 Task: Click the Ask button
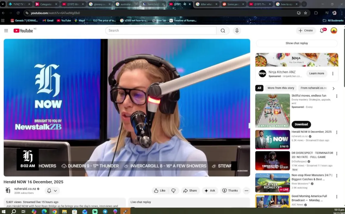tap(210, 191)
